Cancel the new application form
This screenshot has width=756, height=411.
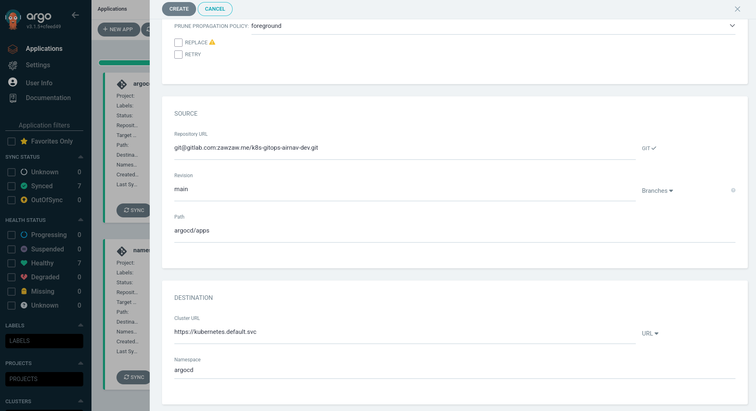[215, 9]
